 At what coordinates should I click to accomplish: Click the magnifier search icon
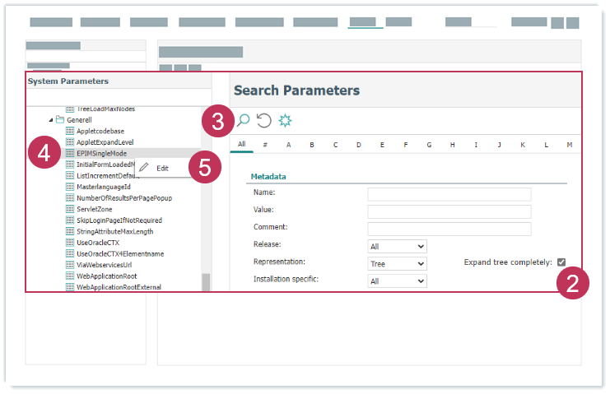[x=243, y=121]
